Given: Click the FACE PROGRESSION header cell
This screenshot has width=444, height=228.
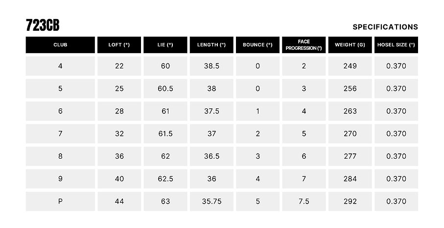Looking at the screenshot, I should (304, 45).
